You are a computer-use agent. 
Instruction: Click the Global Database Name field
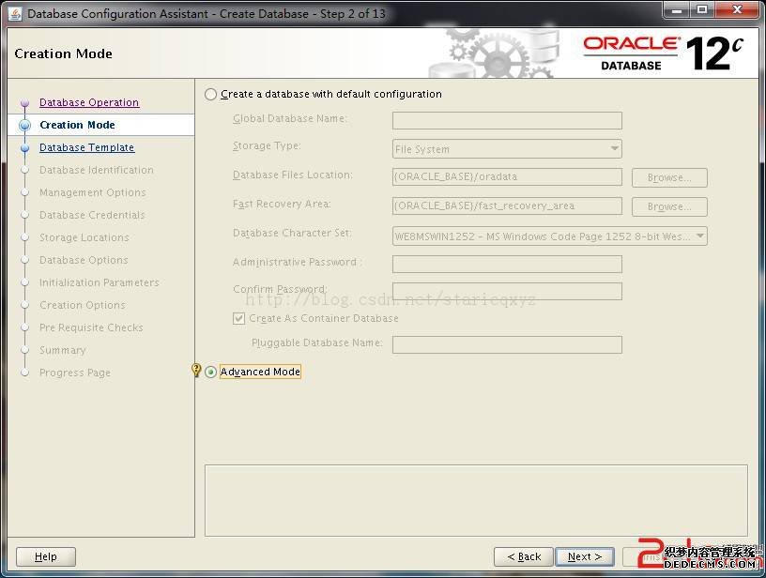pyautogui.click(x=507, y=120)
